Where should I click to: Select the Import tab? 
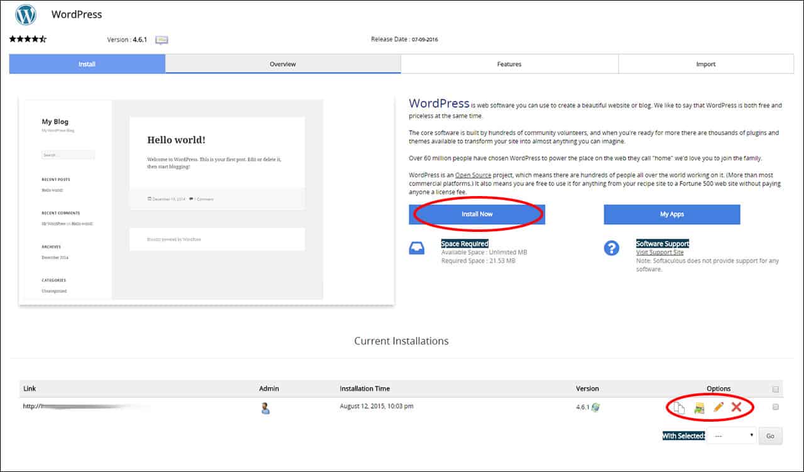706,64
